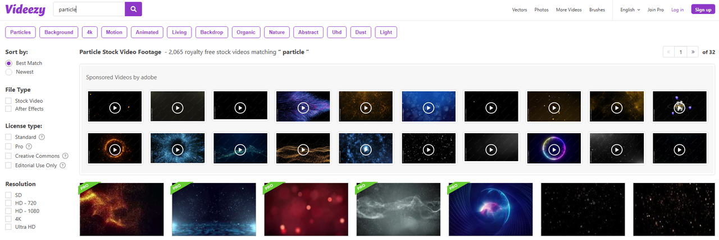Click the page number input box

pos(681,52)
